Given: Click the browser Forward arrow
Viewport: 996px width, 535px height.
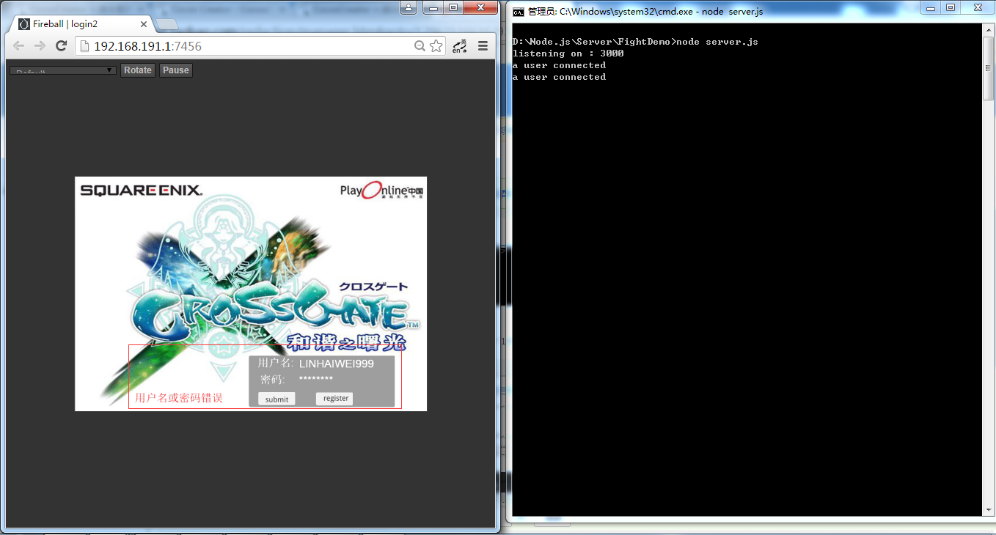Looking at the screenshot, I should tap(40, 46).
